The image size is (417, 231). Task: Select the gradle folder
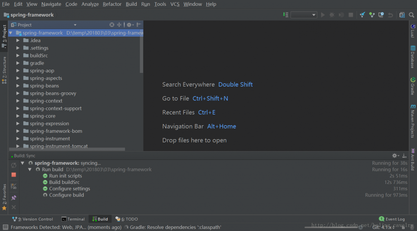coord(37,63)
